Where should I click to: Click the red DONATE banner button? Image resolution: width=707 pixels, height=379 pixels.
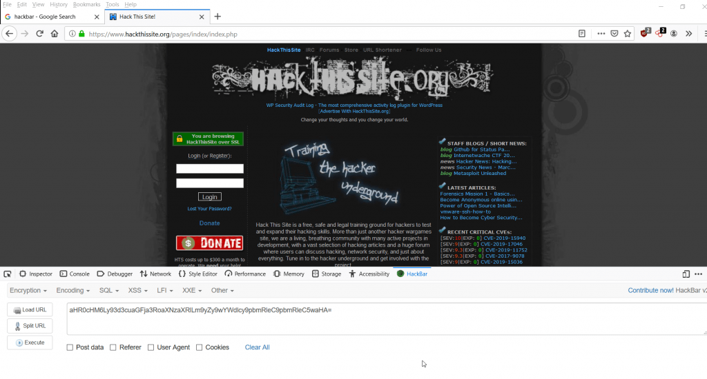pos(209,243)
